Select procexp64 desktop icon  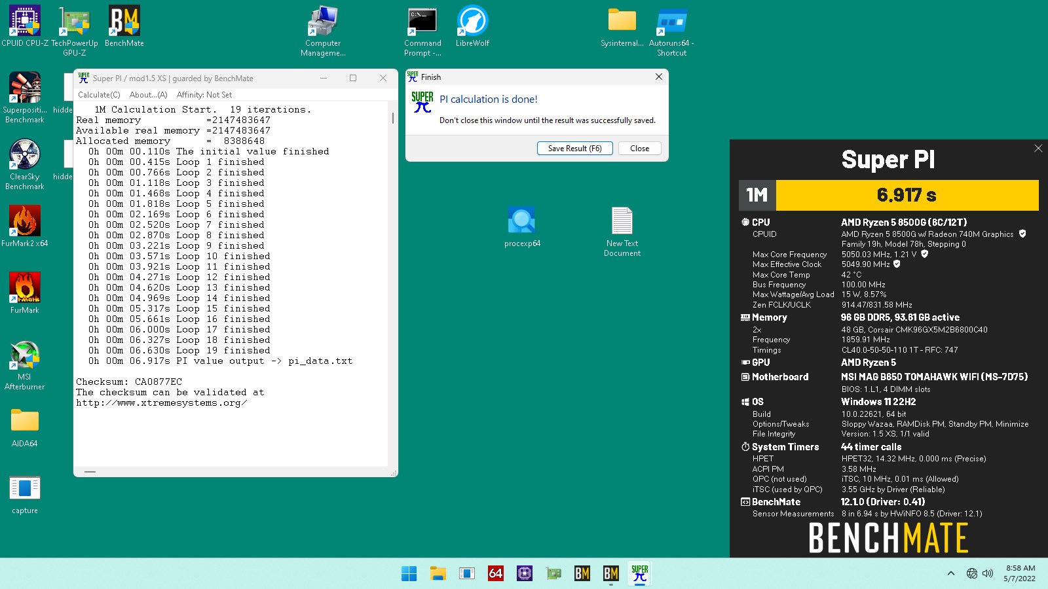tap(522, 226)
